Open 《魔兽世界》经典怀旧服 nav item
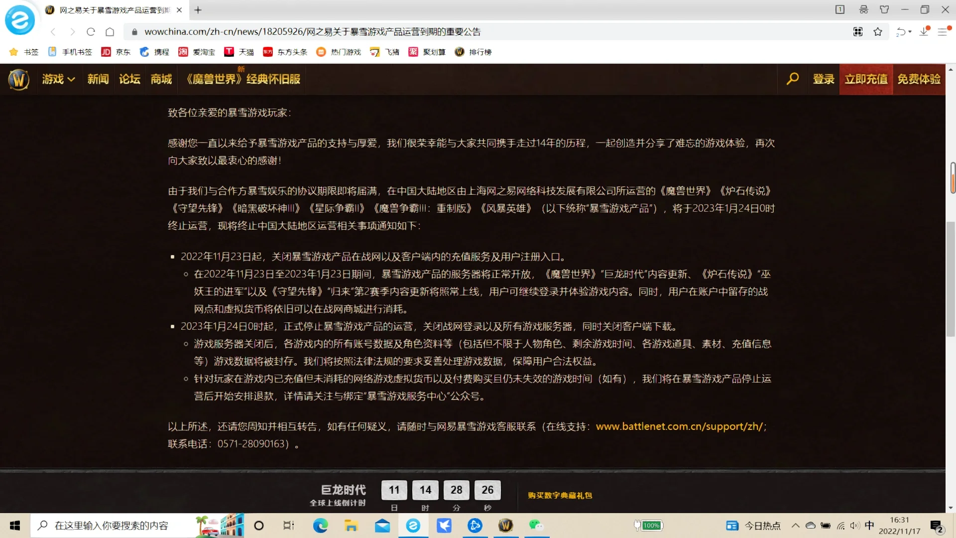Image resolution: width=956 pixels, height=538 pixels. (x=243, y=79)
